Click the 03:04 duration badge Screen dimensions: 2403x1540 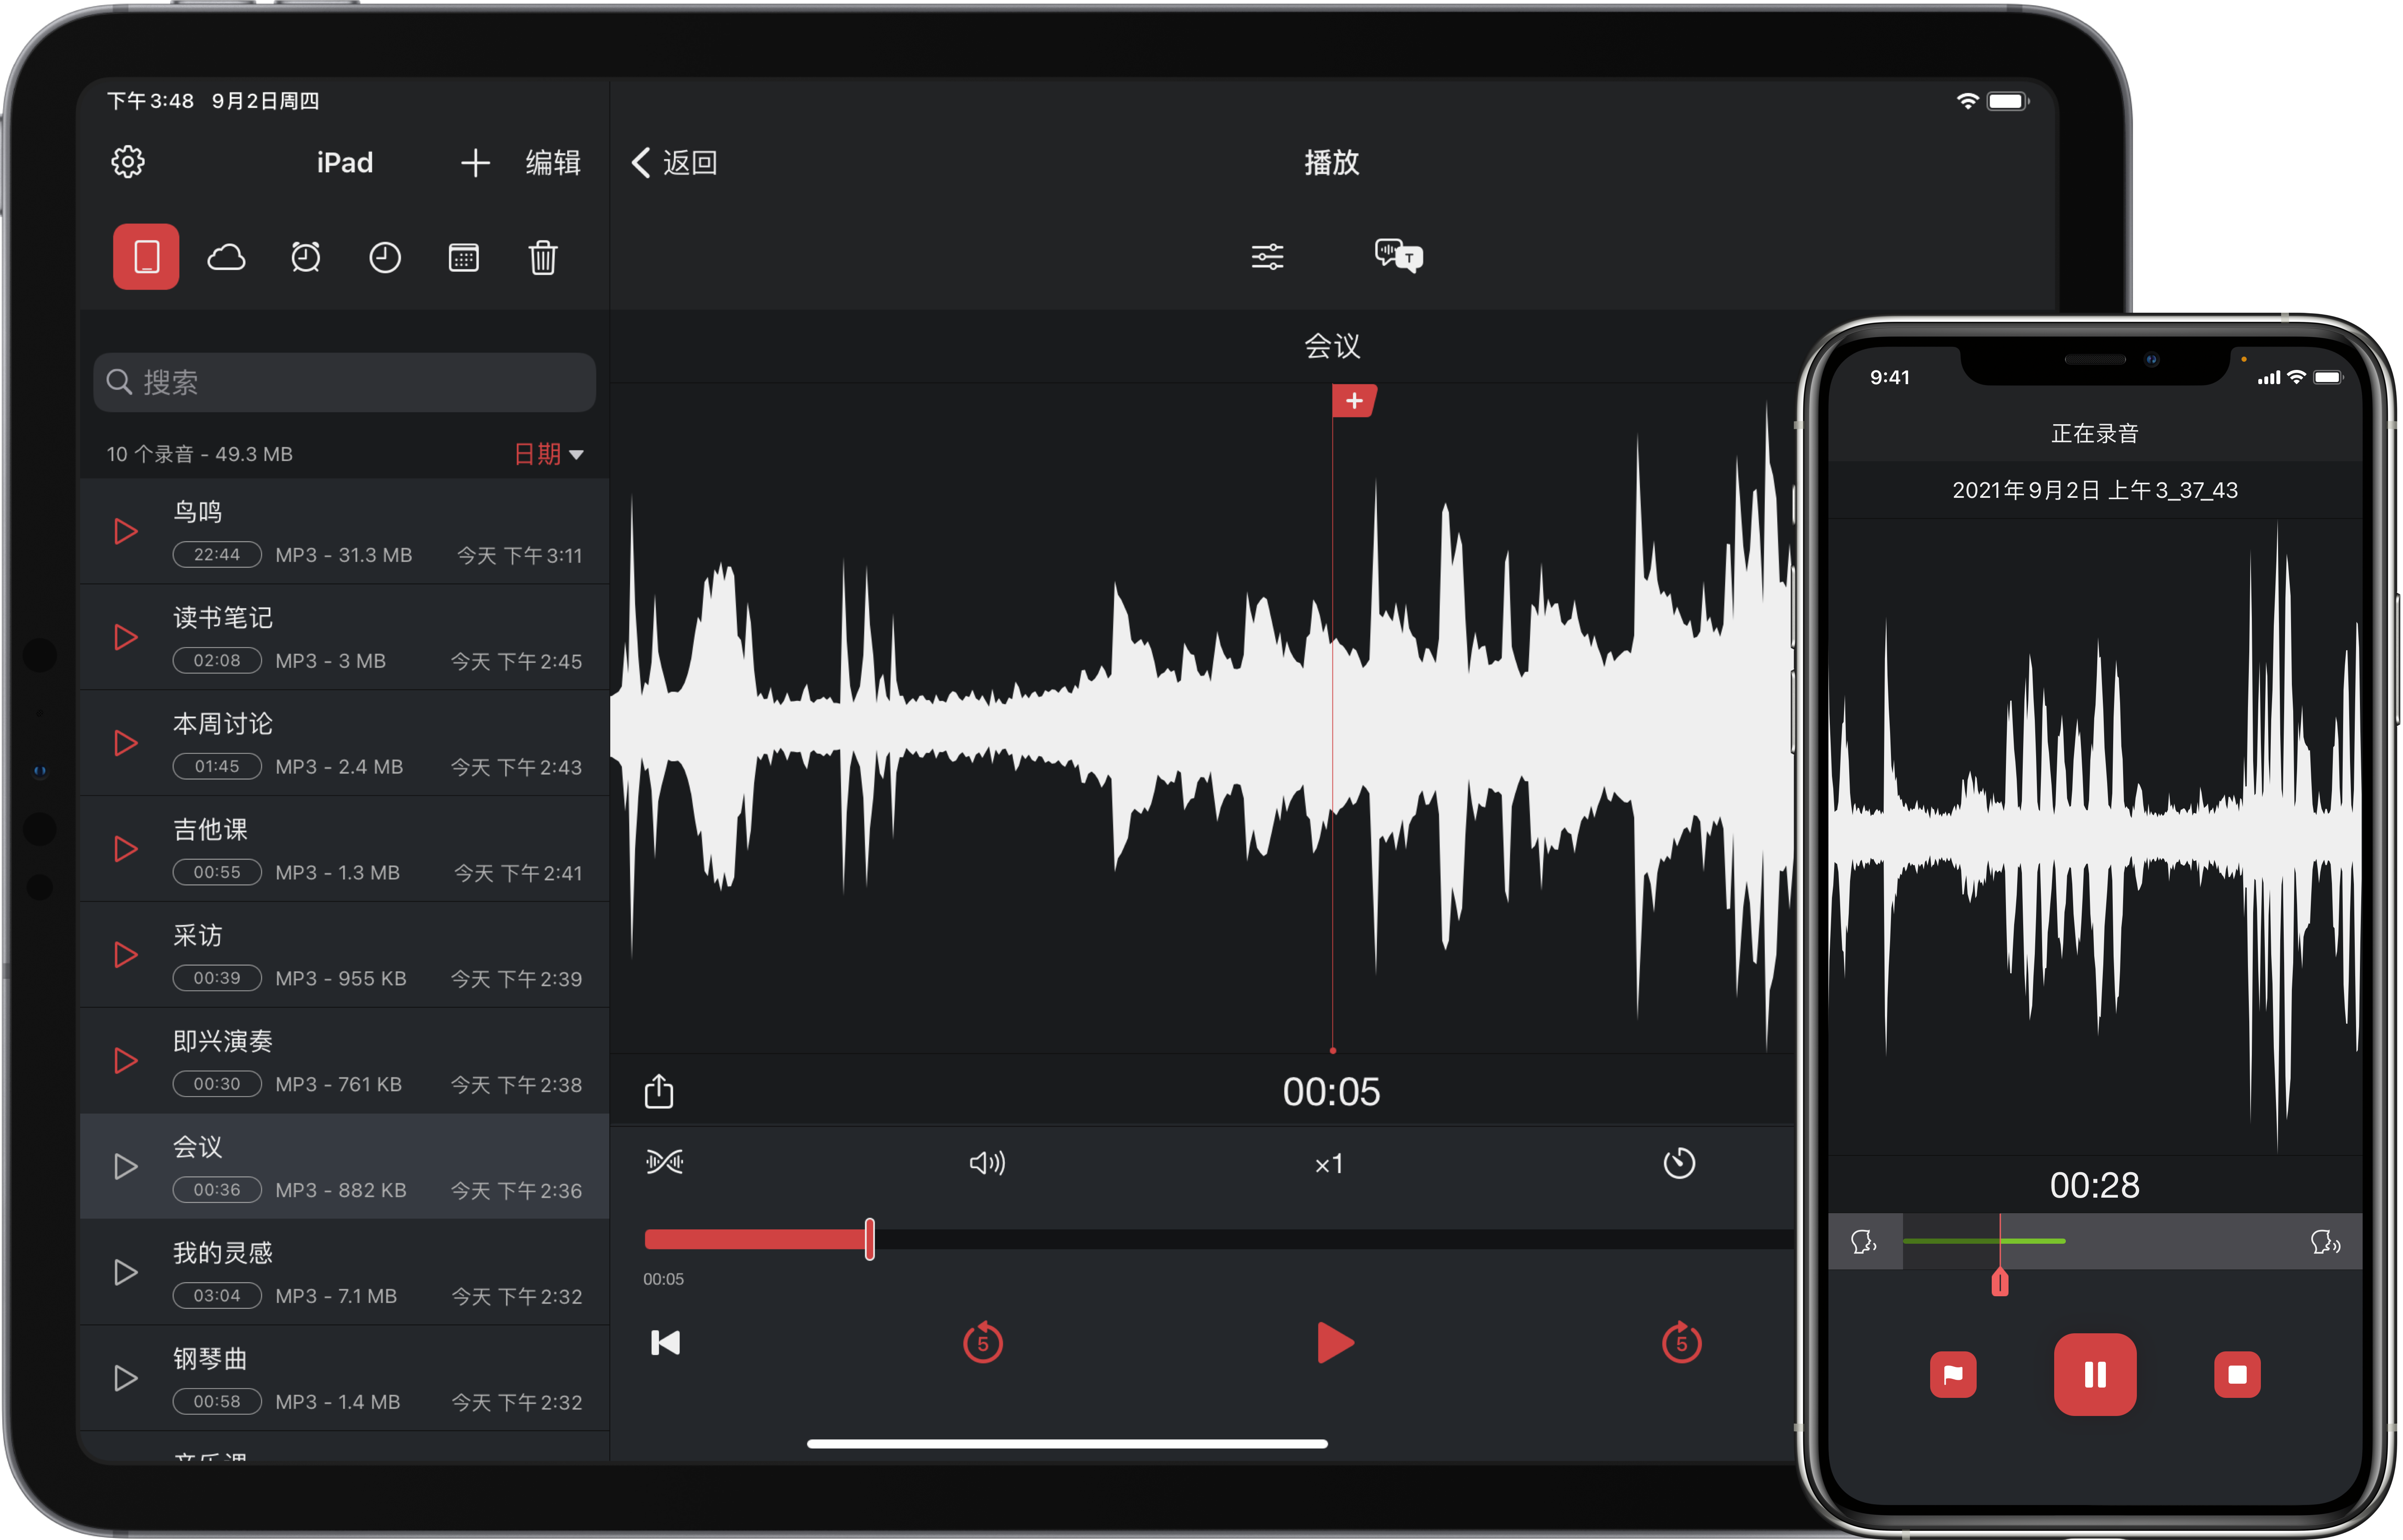pyautogui.click(x=217, y=1296)
